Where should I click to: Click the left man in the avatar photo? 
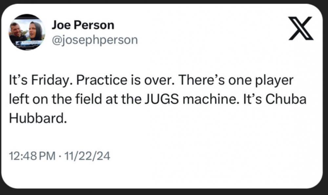pos(16,32)
